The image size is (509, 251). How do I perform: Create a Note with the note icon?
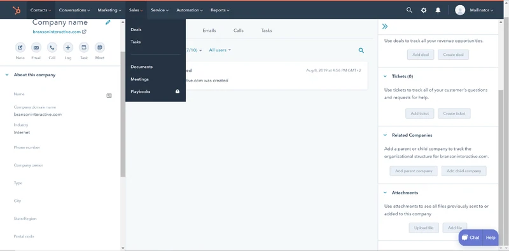coord(20,48)
